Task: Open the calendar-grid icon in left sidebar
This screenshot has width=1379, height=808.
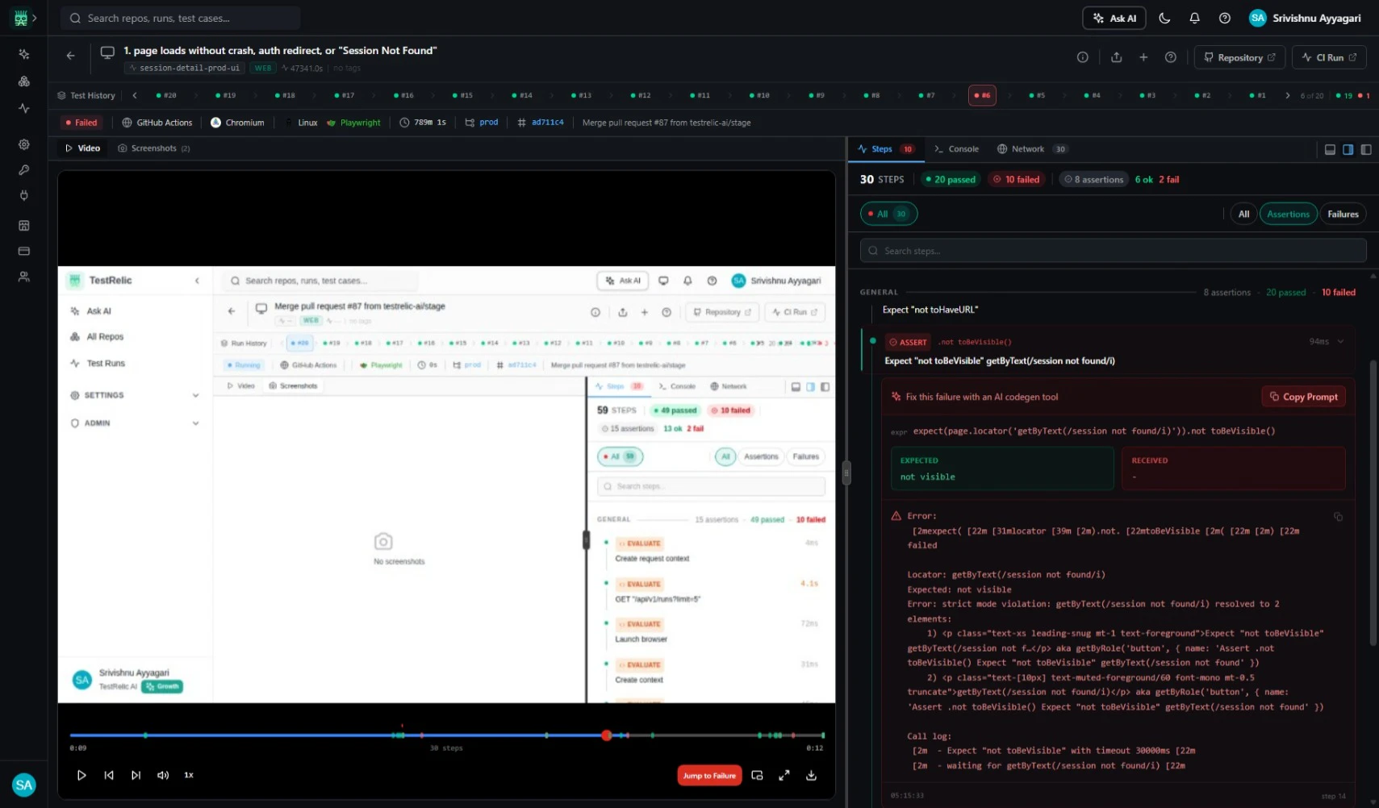Action: (24, 226)
